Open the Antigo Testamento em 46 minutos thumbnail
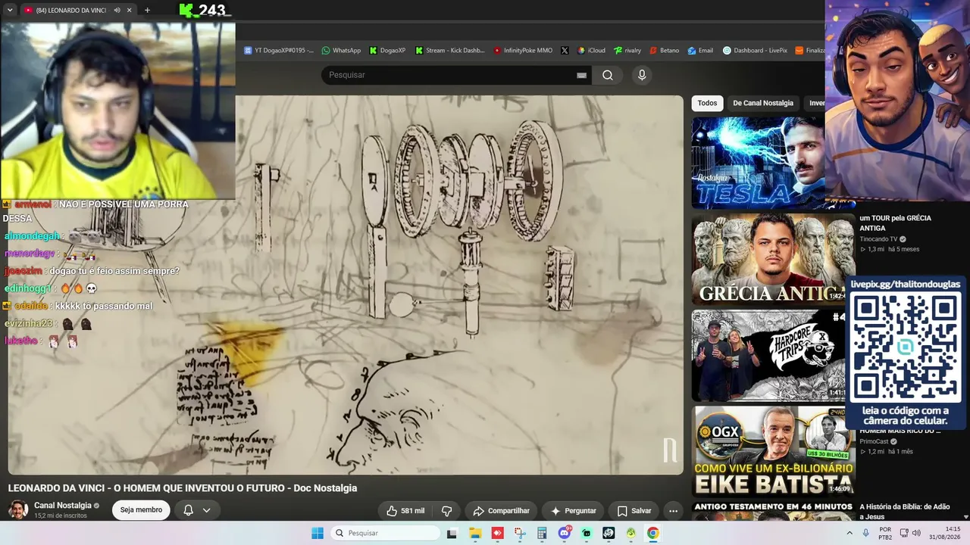970x545 pixels. pyautogui.click(x=773, y=512)
